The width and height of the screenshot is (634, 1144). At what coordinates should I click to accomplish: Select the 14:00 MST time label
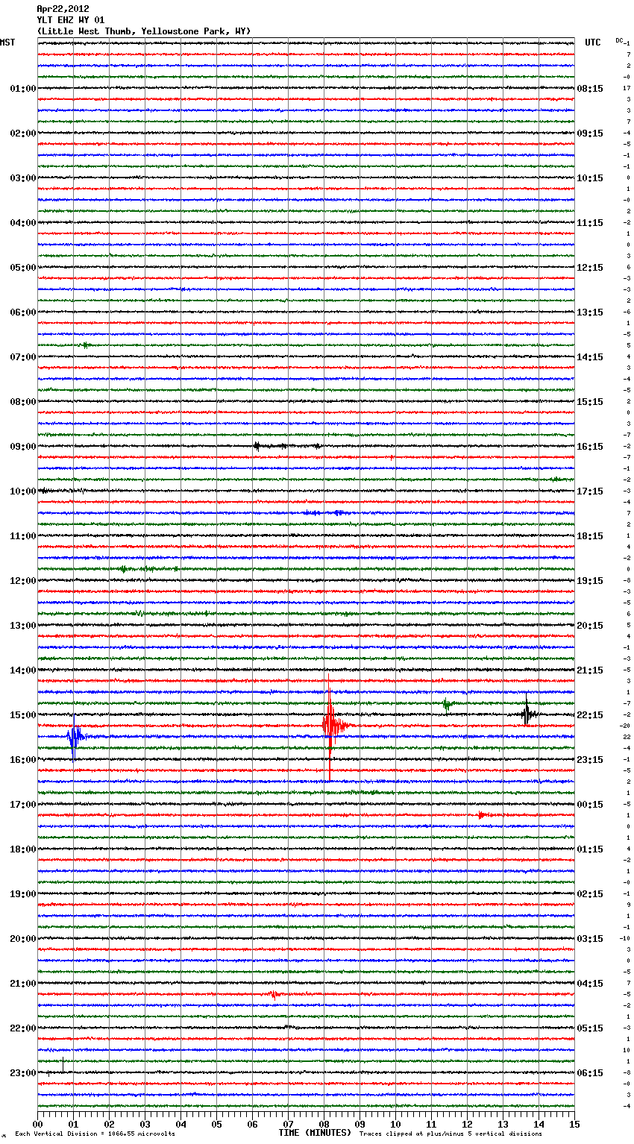[22, 670]
